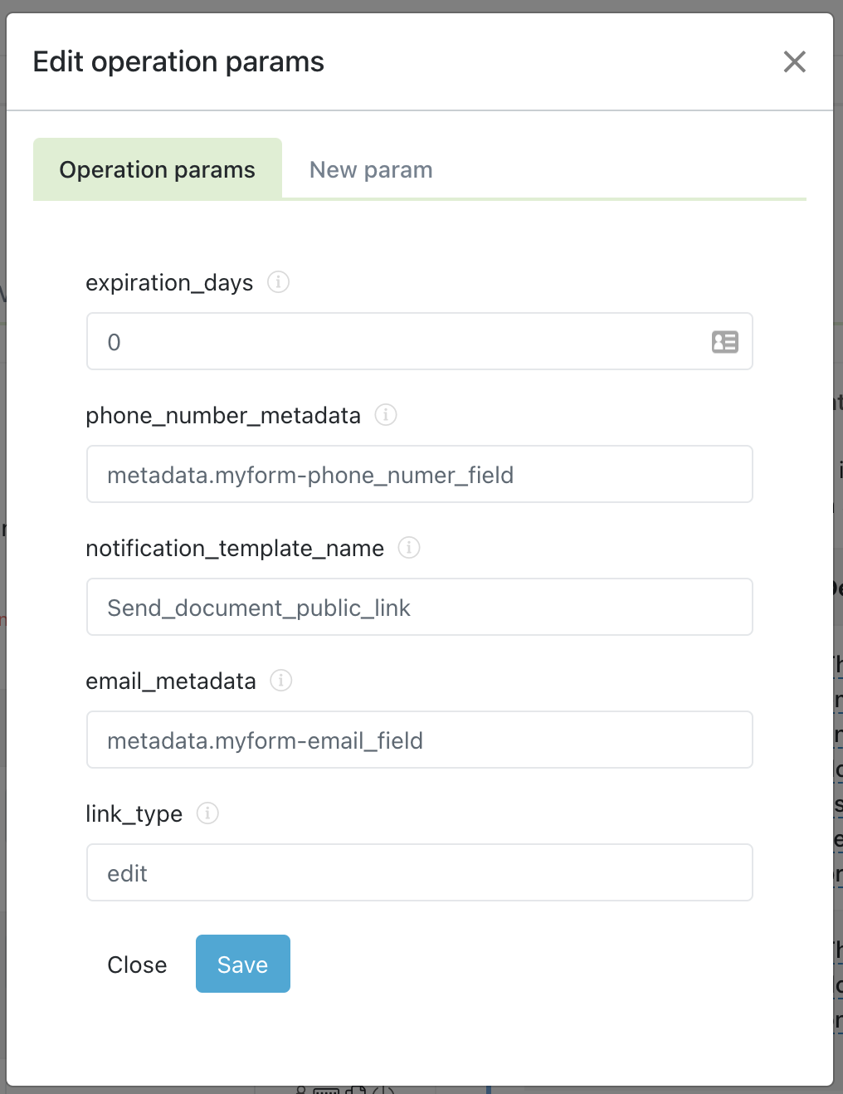Switch to the New param tab
843x1094 pixels.
[x=370, y=169]
